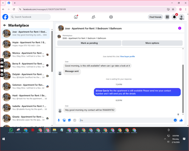Viewport: 189px width, 151px height.
Task: Reload the page in browser
Action: (14, 9)
